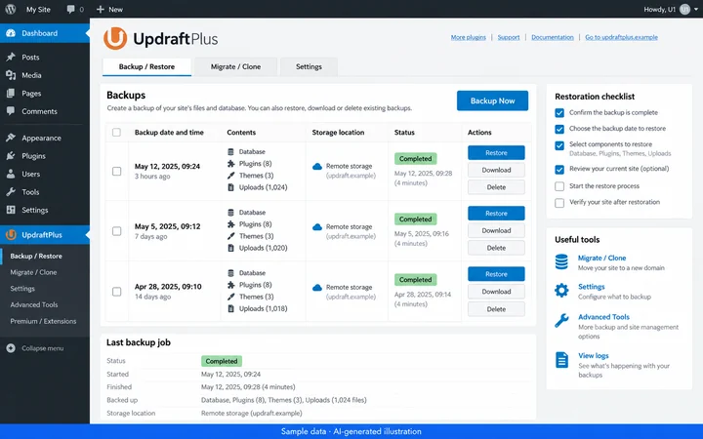Toggle the select-all checkbox in backups table header
Image resolution: width=703 pixels, height=439 pixels.
116,132
